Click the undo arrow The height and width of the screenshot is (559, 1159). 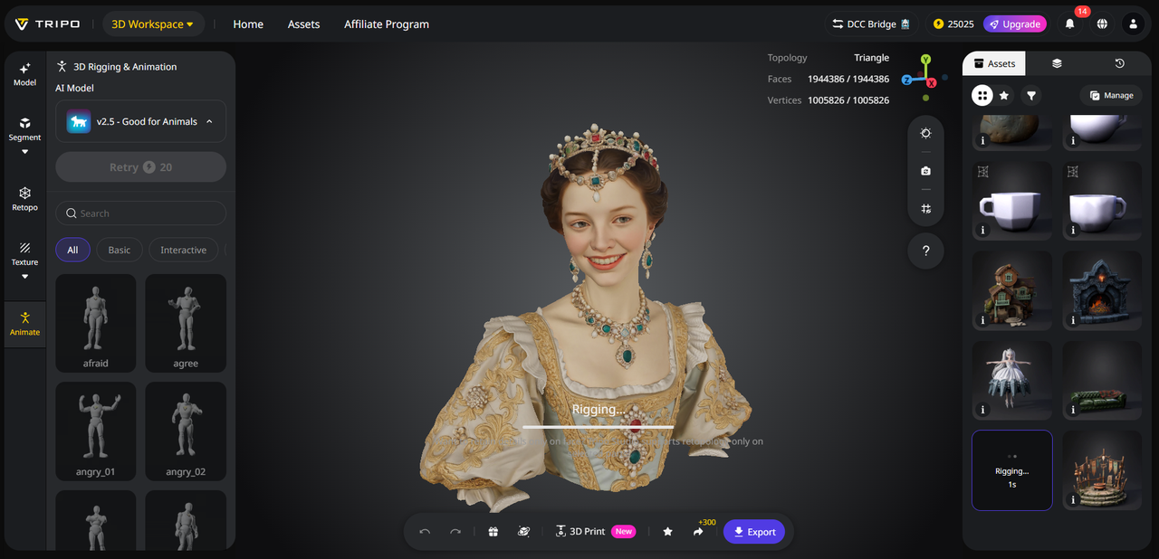[425, 532]
